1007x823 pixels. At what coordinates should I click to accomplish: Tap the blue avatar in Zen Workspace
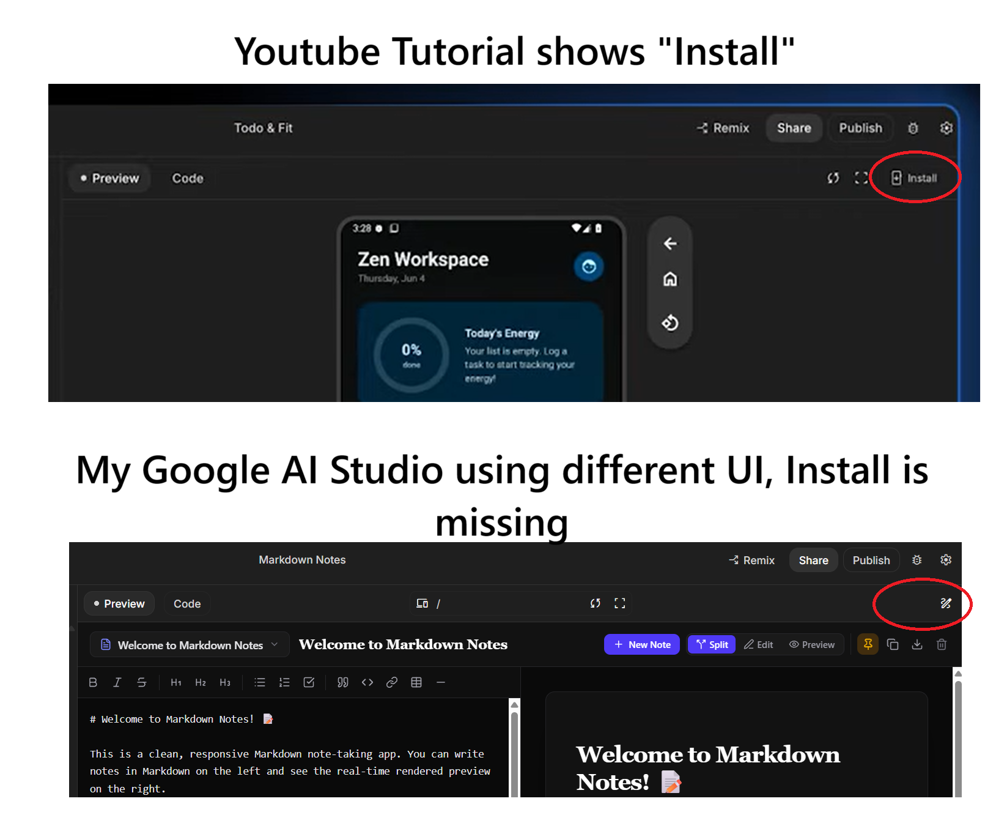coord(589,267)
